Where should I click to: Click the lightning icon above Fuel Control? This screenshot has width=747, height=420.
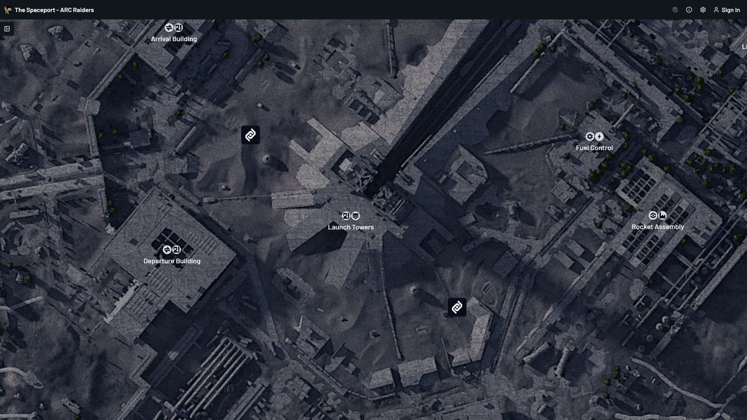pos(600,136)
